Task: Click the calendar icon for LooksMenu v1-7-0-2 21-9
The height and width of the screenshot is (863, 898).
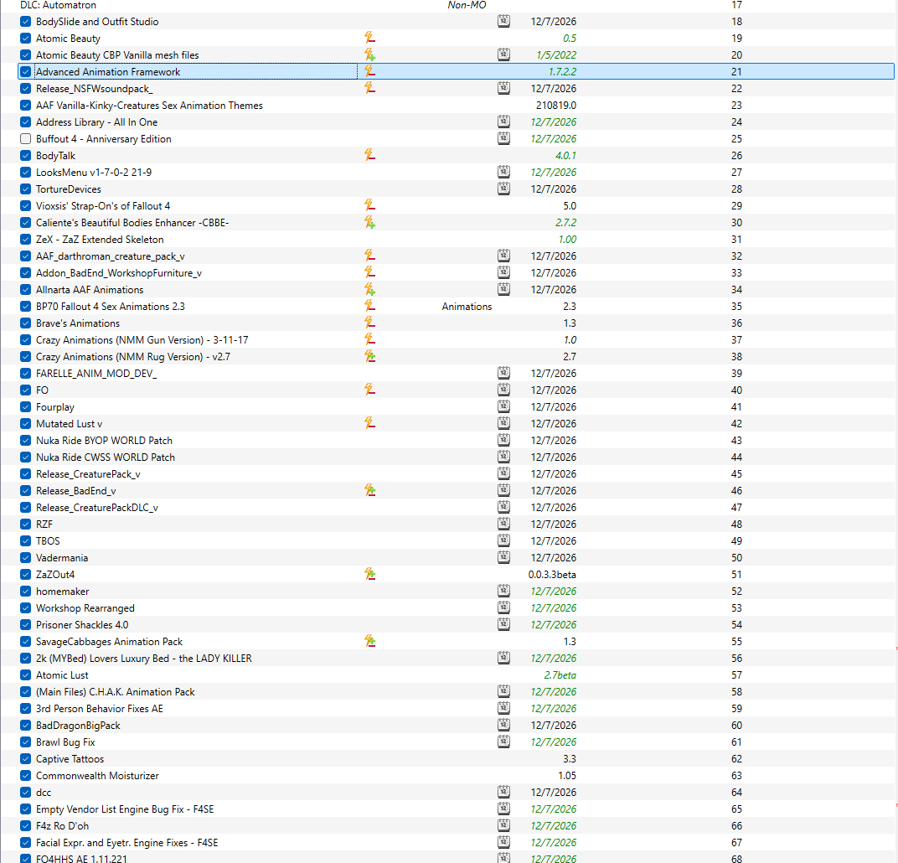Action: coord(503,172)
